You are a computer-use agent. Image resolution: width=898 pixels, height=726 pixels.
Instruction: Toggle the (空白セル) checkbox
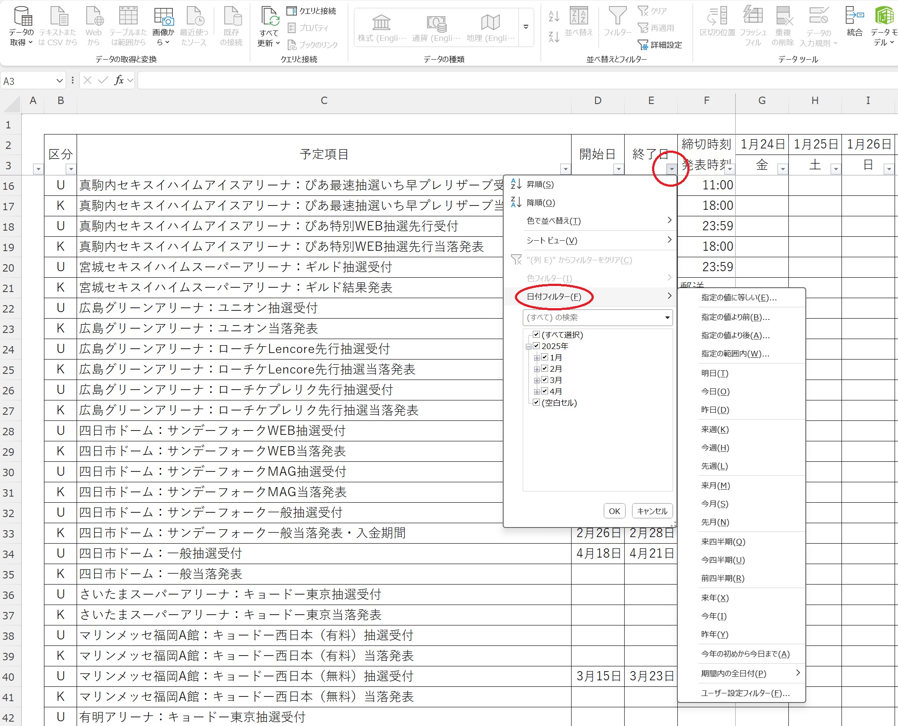coord(536,403)
